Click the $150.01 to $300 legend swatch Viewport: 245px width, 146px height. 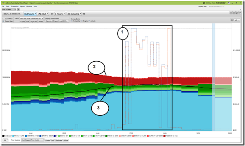point(106,136)
